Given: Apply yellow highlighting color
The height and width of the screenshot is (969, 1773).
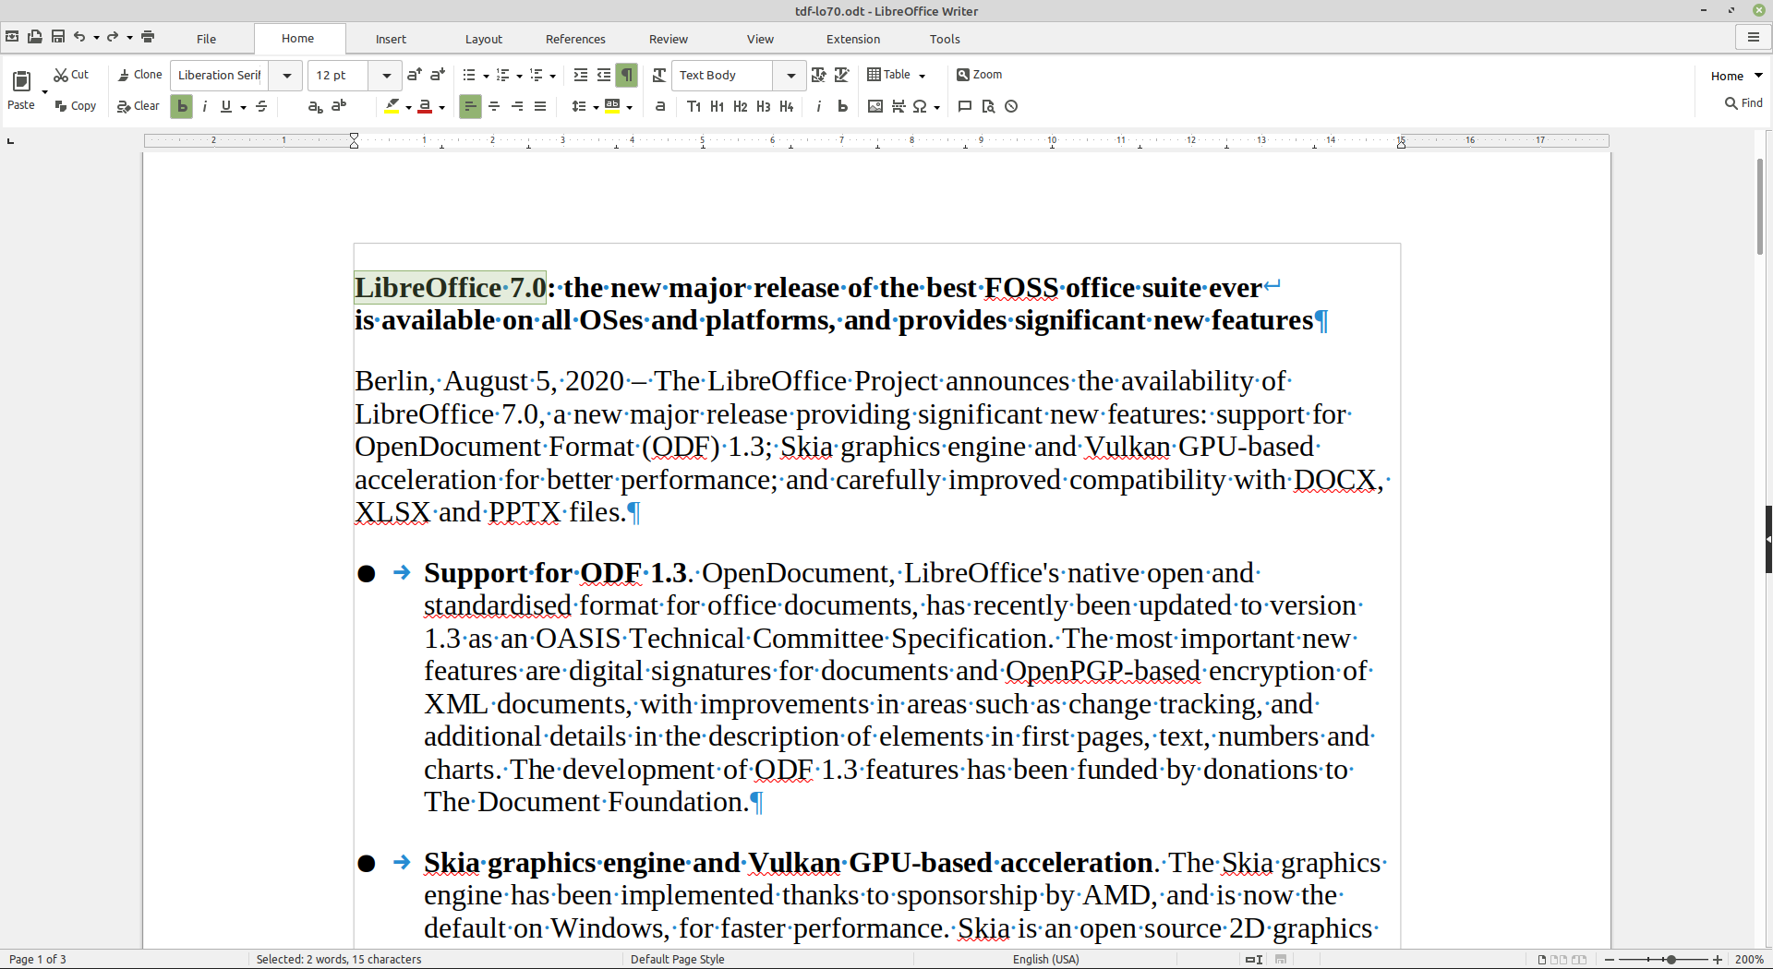Looking at the screenshot, I should (392, 107).
